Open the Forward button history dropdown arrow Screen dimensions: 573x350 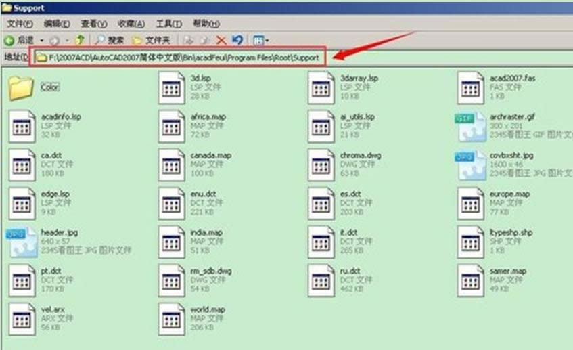click(x=66, y=41)
